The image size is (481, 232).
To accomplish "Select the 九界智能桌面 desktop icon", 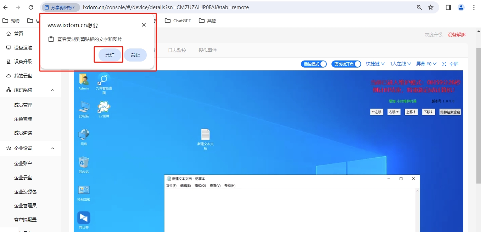I will [x=104, y=83].
